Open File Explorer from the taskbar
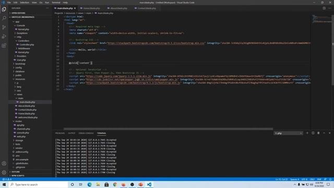Screen dimensions: 334x188 (98, 184)
